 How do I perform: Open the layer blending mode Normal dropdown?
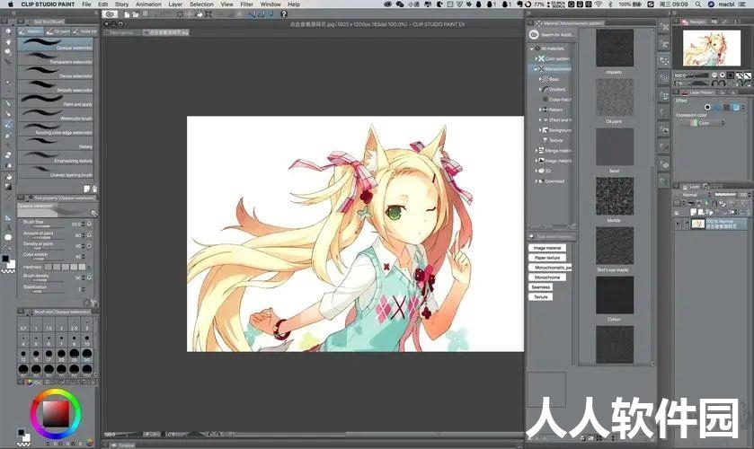pos(695,195)
